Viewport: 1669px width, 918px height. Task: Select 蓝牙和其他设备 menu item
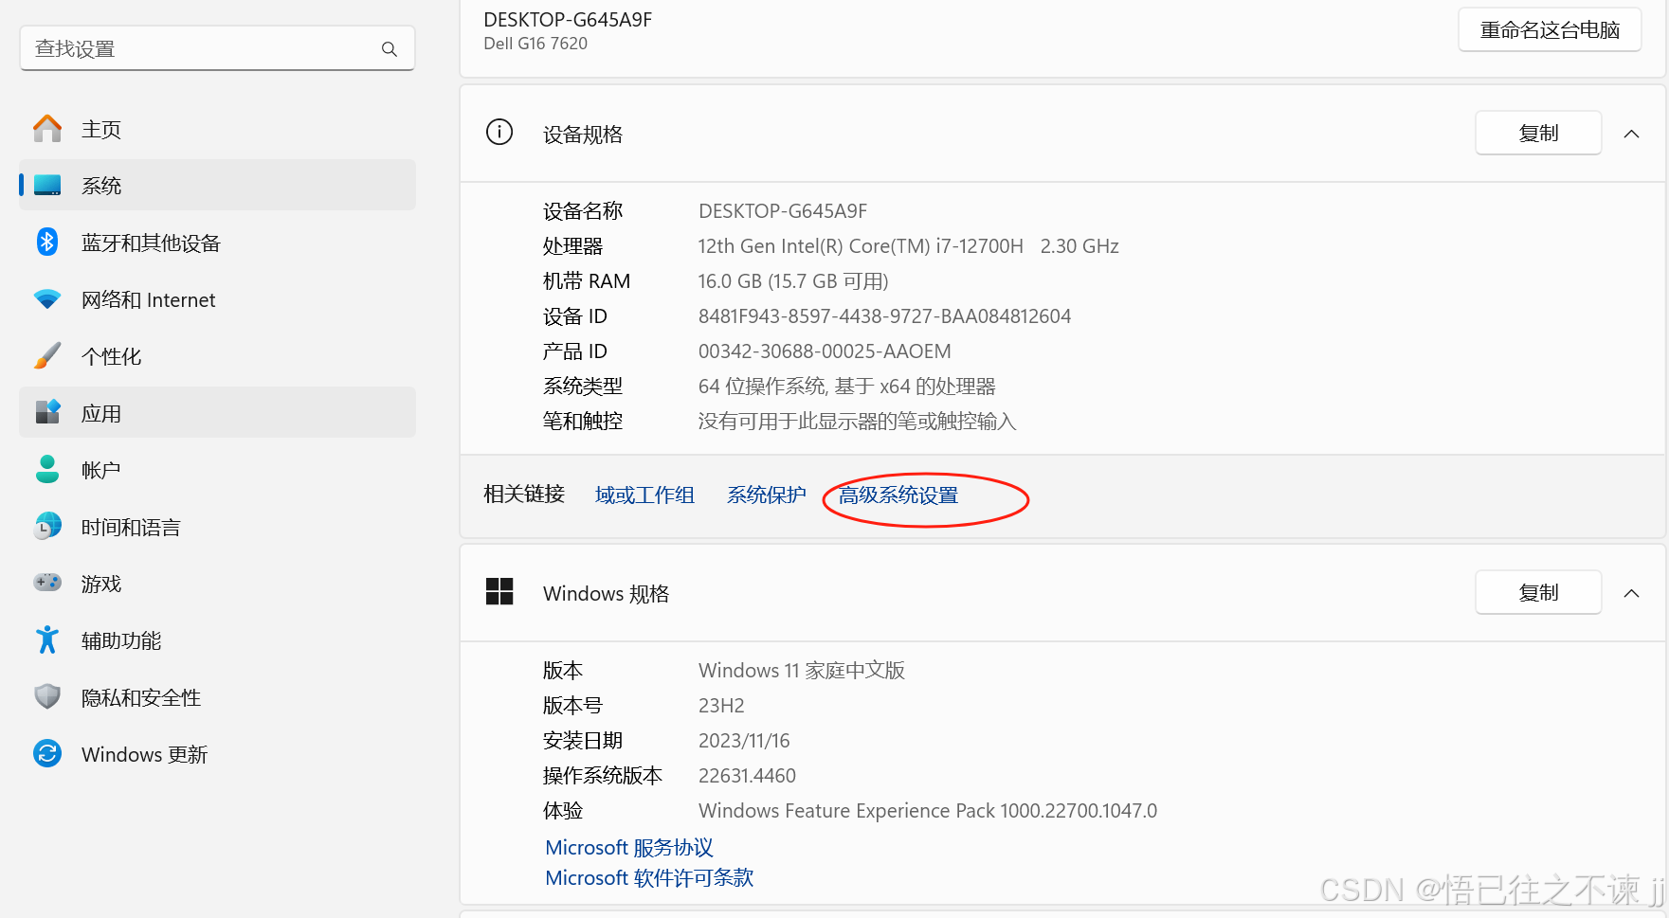click(x=217, y=243)
